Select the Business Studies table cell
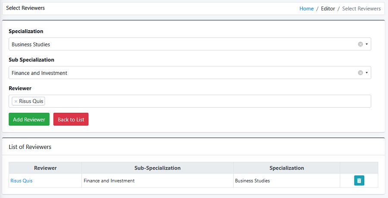388x198 pixels. point(287,181)
